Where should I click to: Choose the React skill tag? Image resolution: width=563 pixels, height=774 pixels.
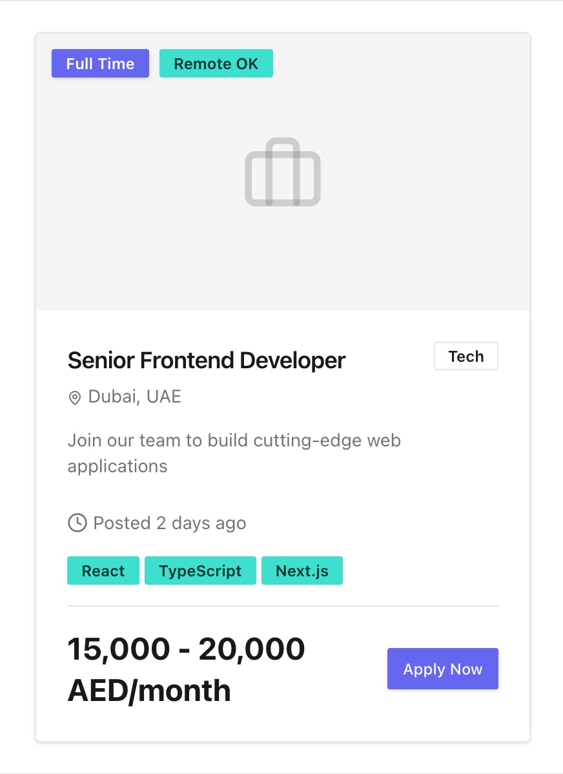click(103, 571)
